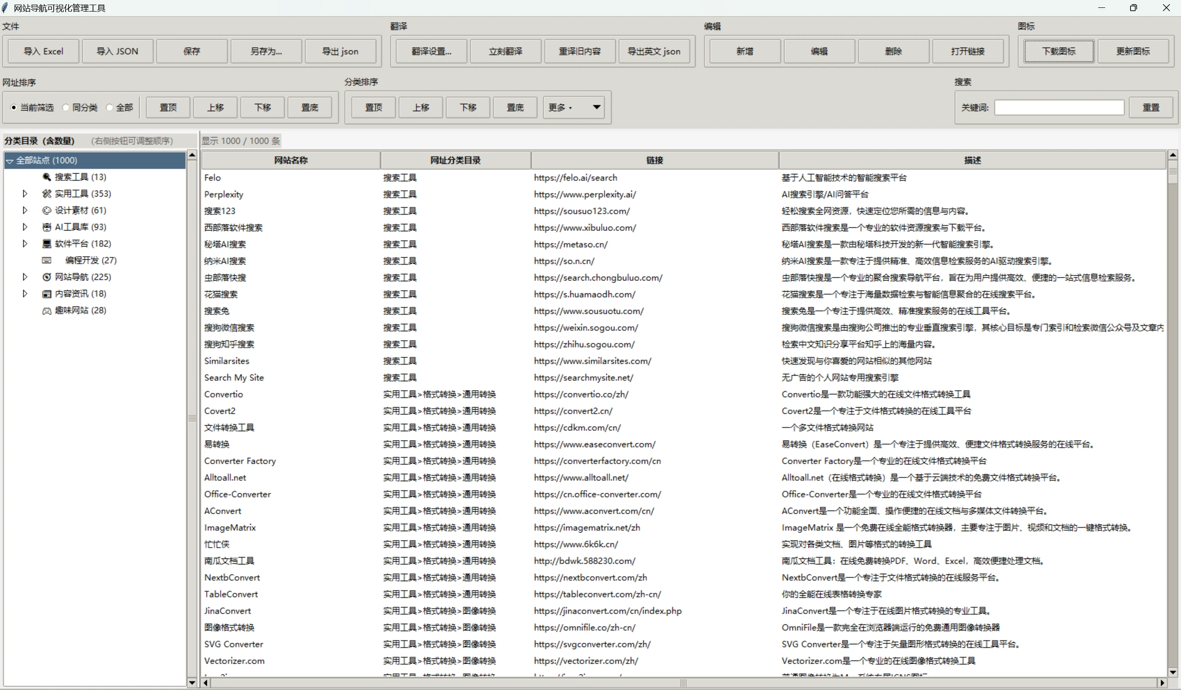This screenshot has width=1181, height=690.
Task: Sort table by 网站名称 column header
Action: pyautogui.click(x=291, y=160)
